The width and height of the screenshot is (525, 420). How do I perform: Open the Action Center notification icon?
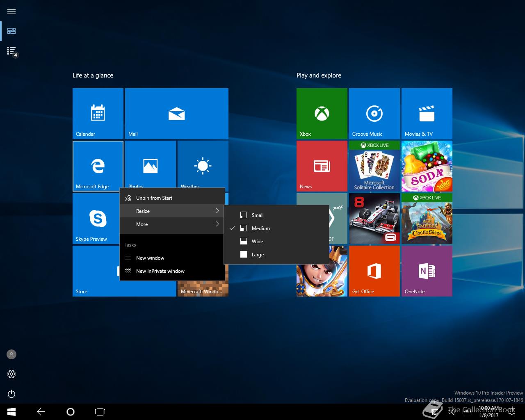pyautogui.click(x=511, y=411)
